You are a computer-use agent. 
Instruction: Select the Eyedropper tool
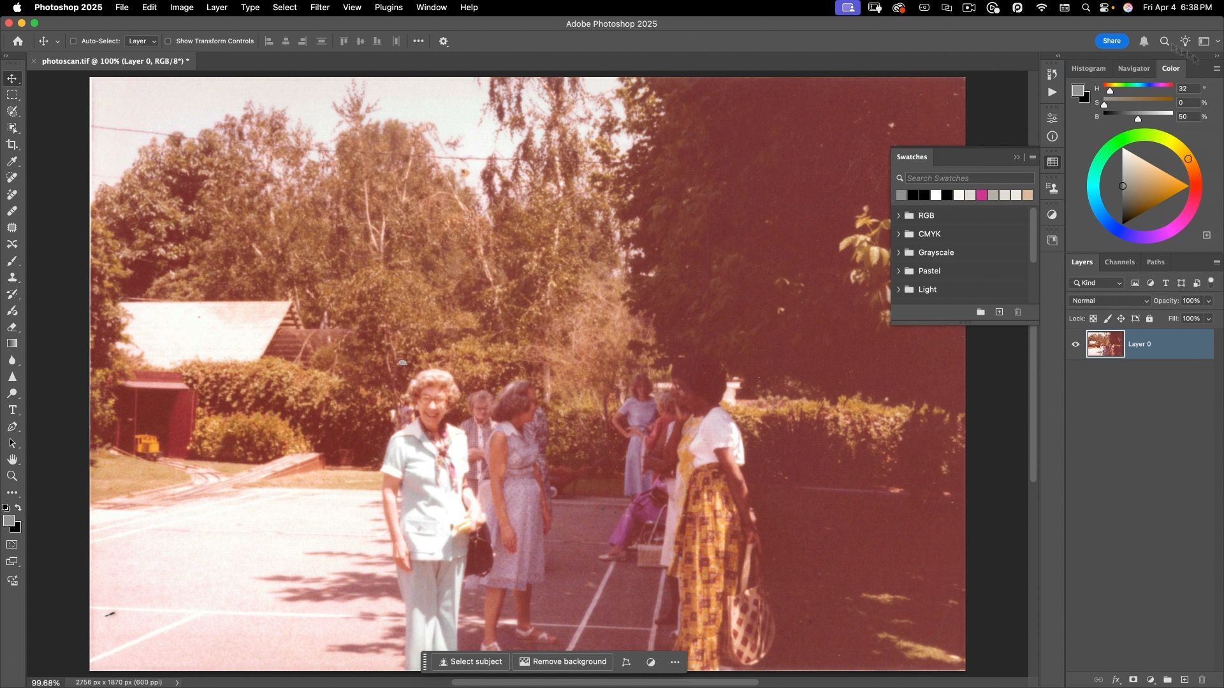12,162
